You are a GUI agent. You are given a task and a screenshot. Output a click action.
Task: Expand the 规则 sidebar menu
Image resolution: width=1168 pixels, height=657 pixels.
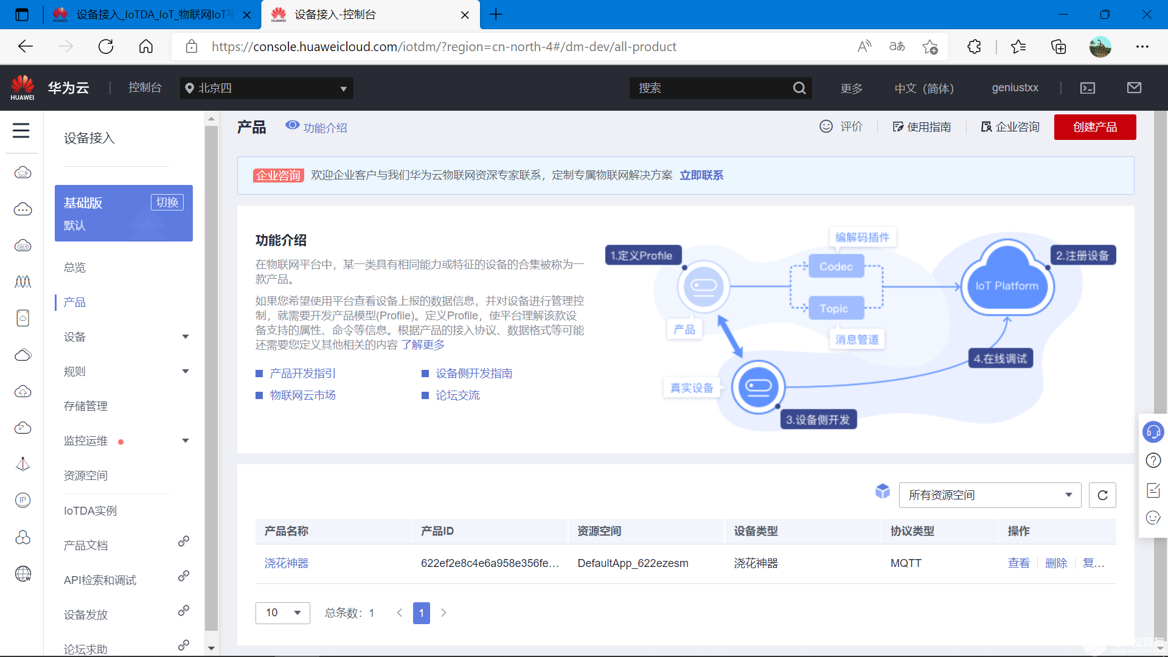(186, 371)
